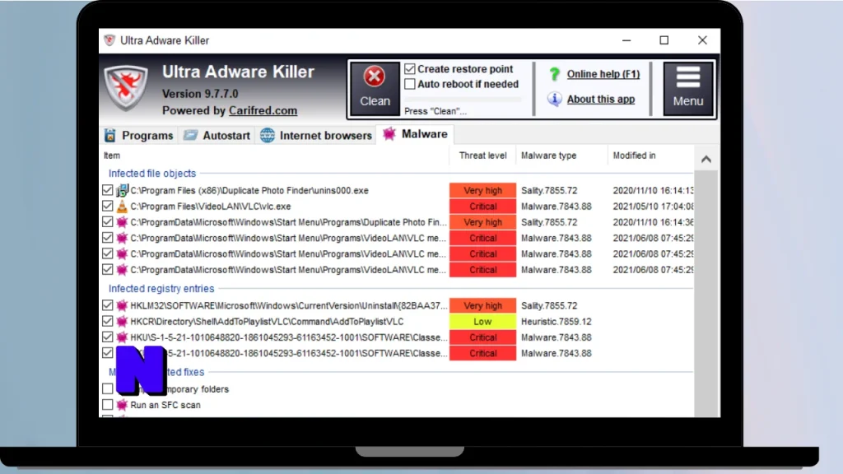Click malware icon of the HKLM32\SOFTWARE row
The image size is (843, 474).
coord(122,305)
